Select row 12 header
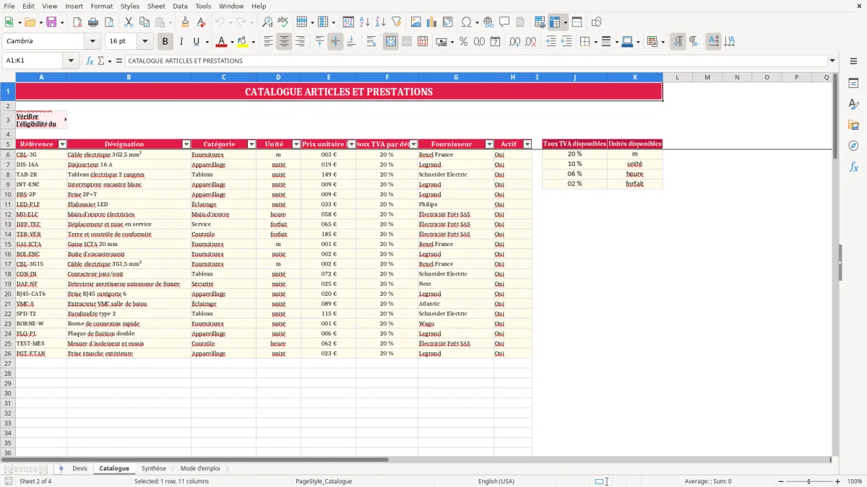 [x=8, y=214]
